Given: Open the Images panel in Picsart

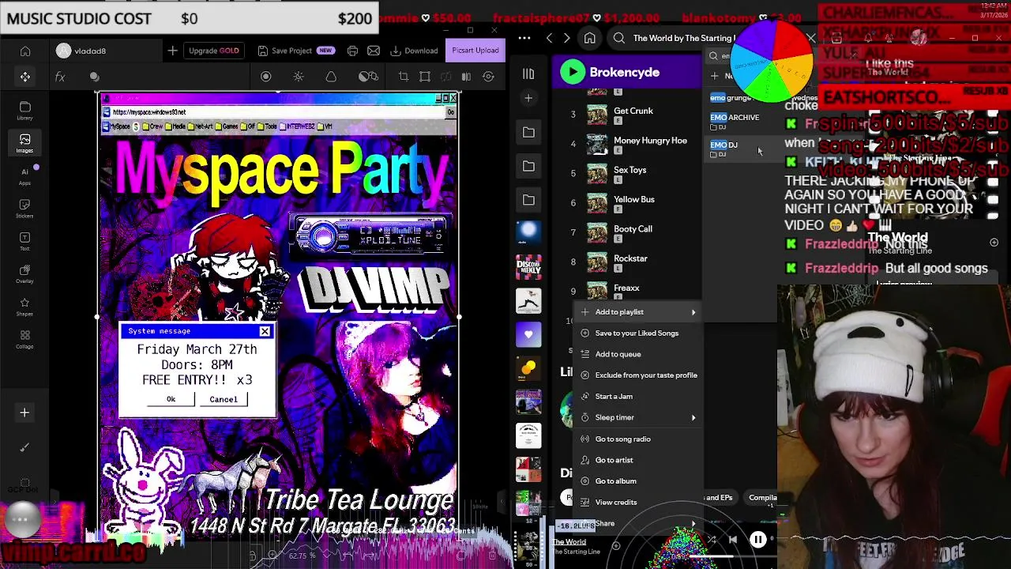Looking at the screenshot, I should point(25,143).
